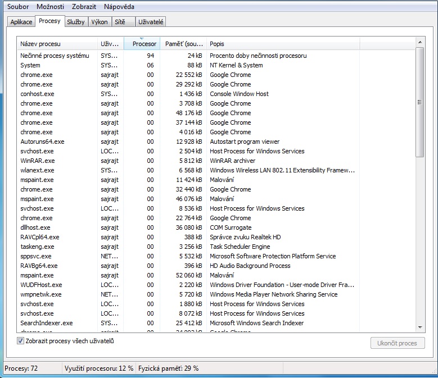Viewport: 438px width, 378px height.
Task: Switch to the Výkon tab
Action: tap(100, 22)
